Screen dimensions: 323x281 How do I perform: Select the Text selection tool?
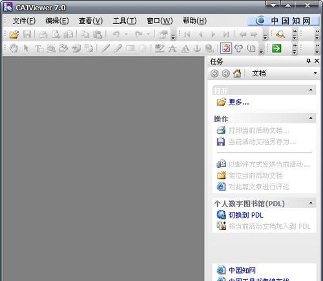click(39, 48)
